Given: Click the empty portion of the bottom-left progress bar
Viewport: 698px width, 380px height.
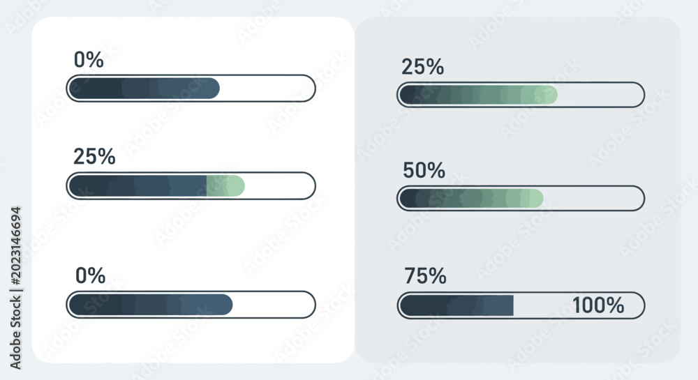Looking at the screenshot, I should click(x=273, y=305).
